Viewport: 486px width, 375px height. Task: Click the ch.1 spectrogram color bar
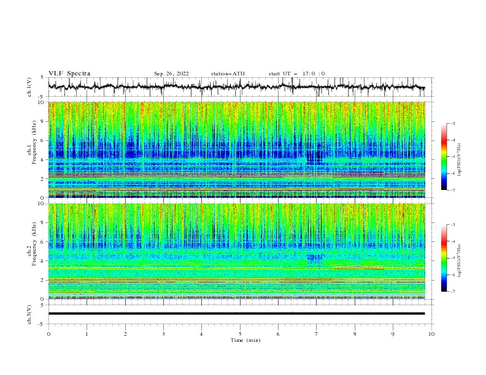coord(444,157)
